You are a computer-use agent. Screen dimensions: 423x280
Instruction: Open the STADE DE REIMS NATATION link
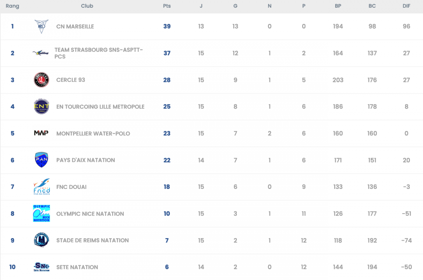click(92, 240)
